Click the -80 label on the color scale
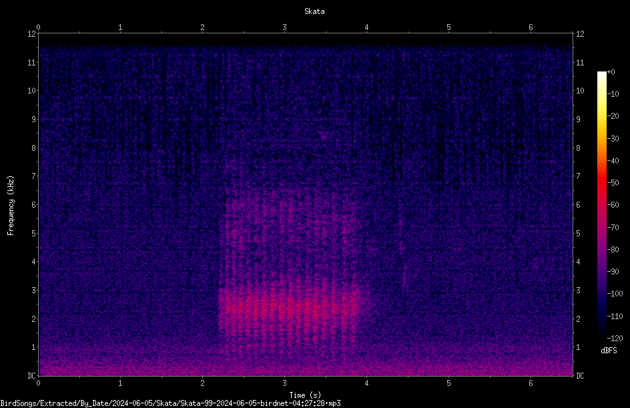Viewport: 630px width, 408px height. coord(613,249)
